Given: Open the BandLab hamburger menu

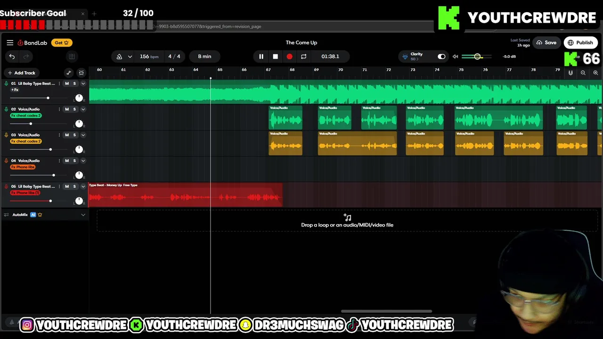Looking at the screenshot, I should click(x=10, y=42).
